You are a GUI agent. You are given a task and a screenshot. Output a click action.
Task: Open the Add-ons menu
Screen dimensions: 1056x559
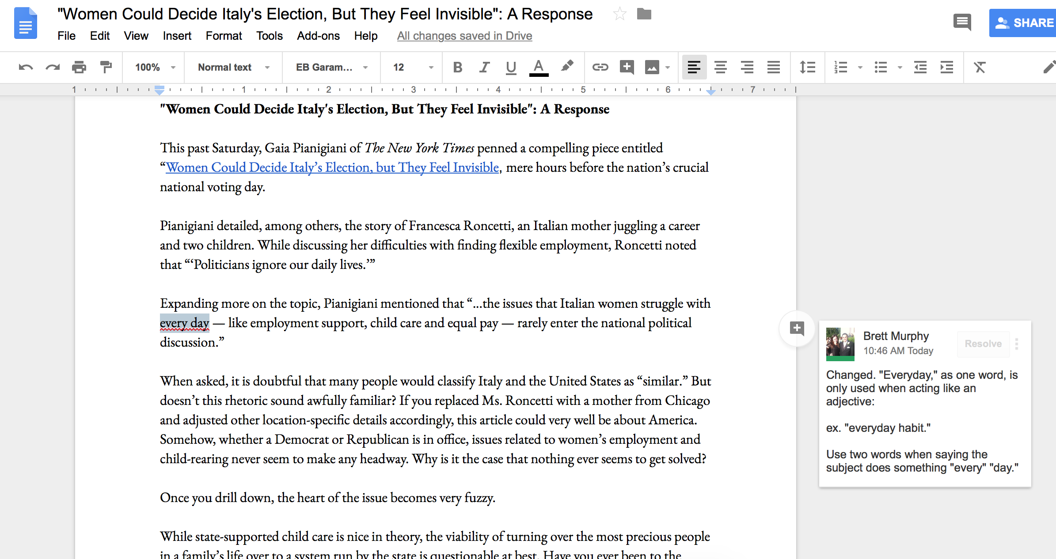(x=318, y=36)
